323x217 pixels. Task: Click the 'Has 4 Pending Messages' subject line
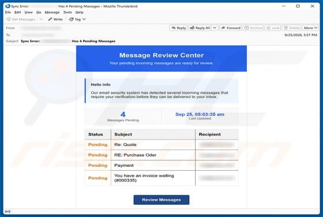coord(93,41)
